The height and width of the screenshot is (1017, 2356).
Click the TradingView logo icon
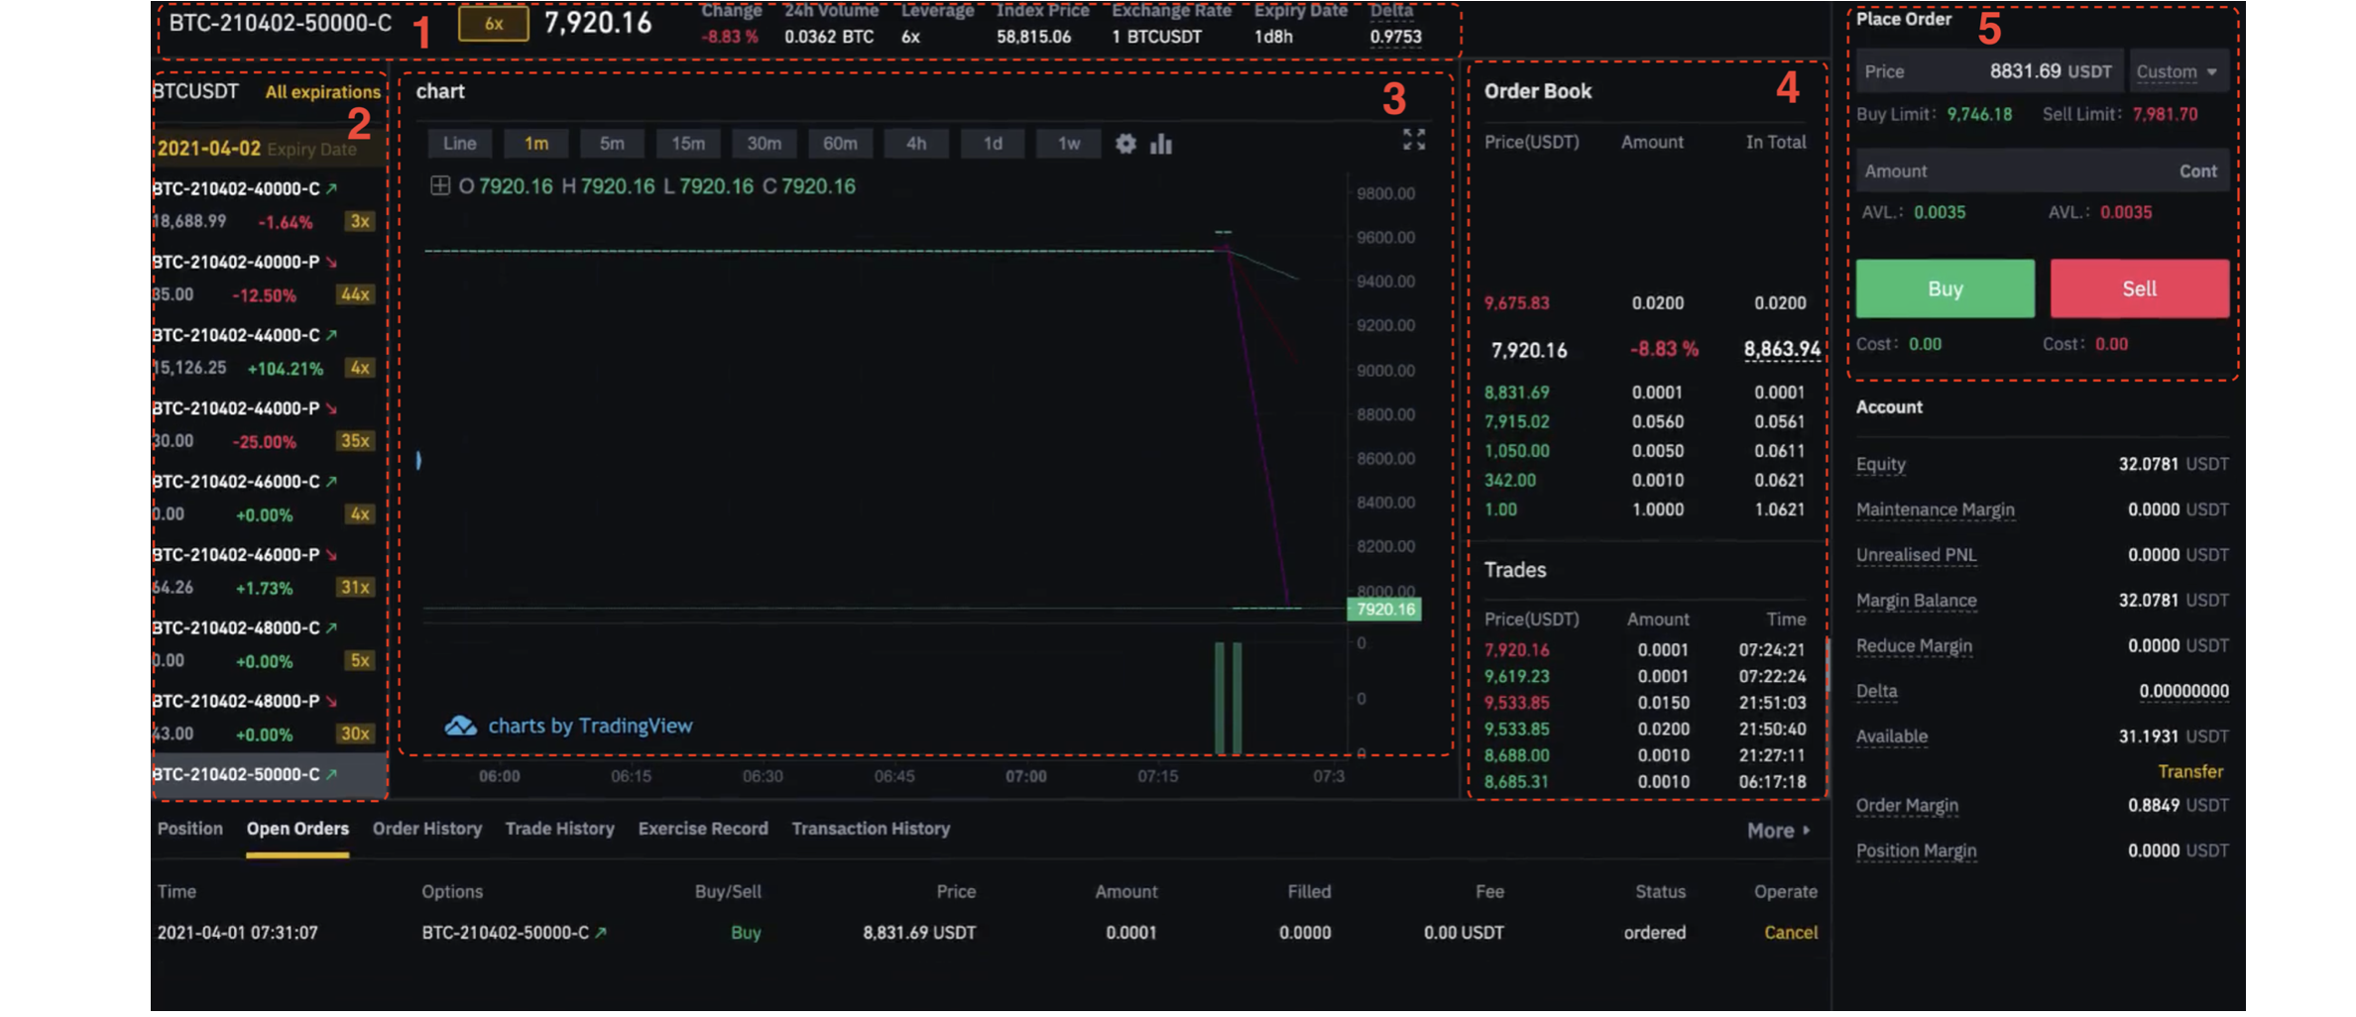pyautogui.click(x=459, y=725)
